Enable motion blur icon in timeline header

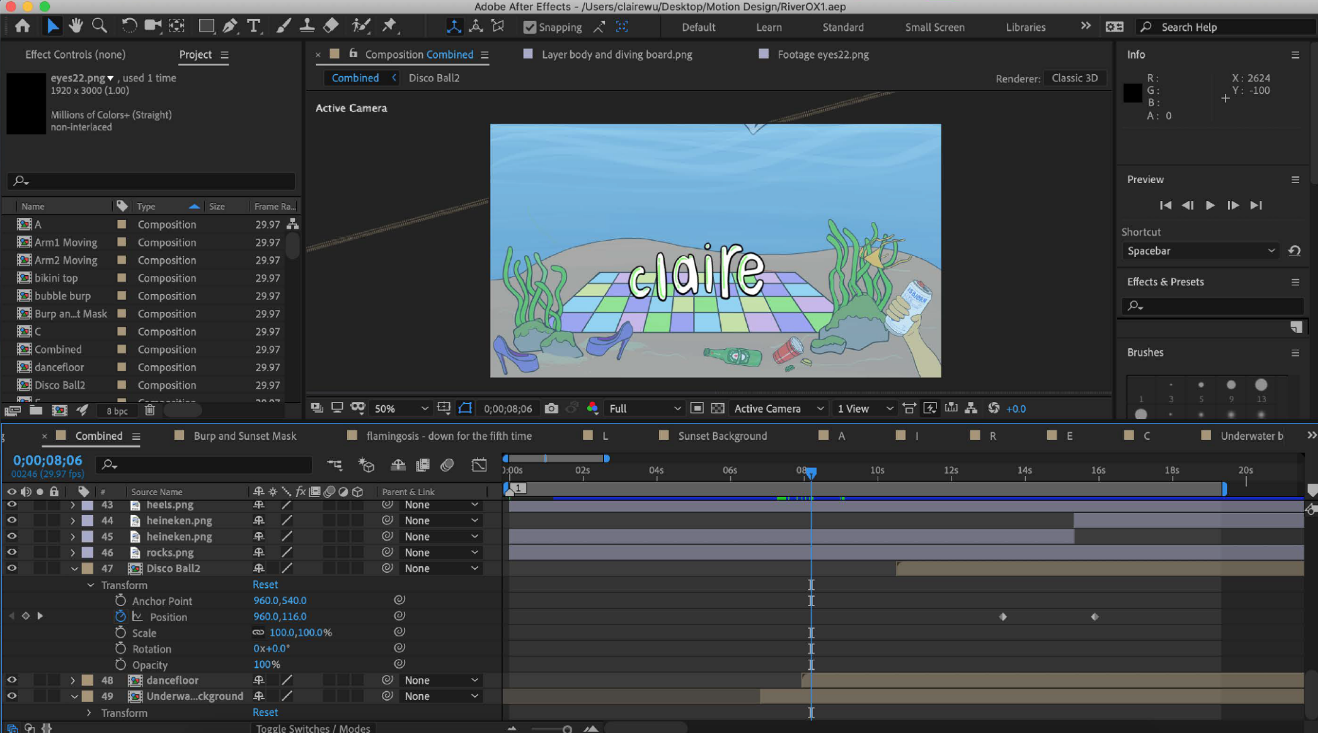447,465
